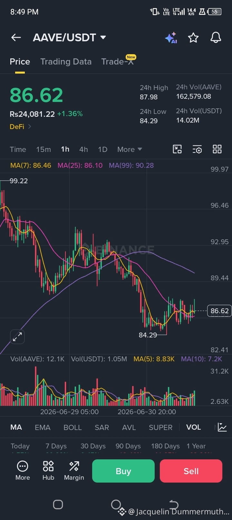Image resolution: width=232 pixels, height=520 pixels.
Task: Open the four-square grid layout icon
Action: pyautogui.click(x=217, y=149)
